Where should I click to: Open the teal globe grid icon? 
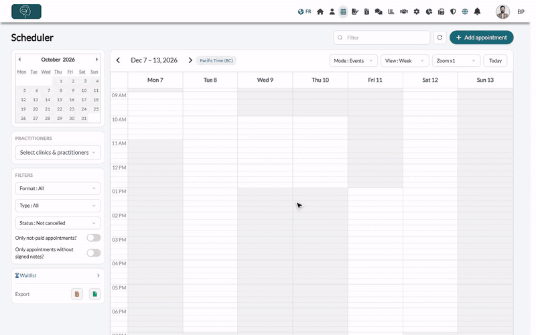click(x=465, y=11)
